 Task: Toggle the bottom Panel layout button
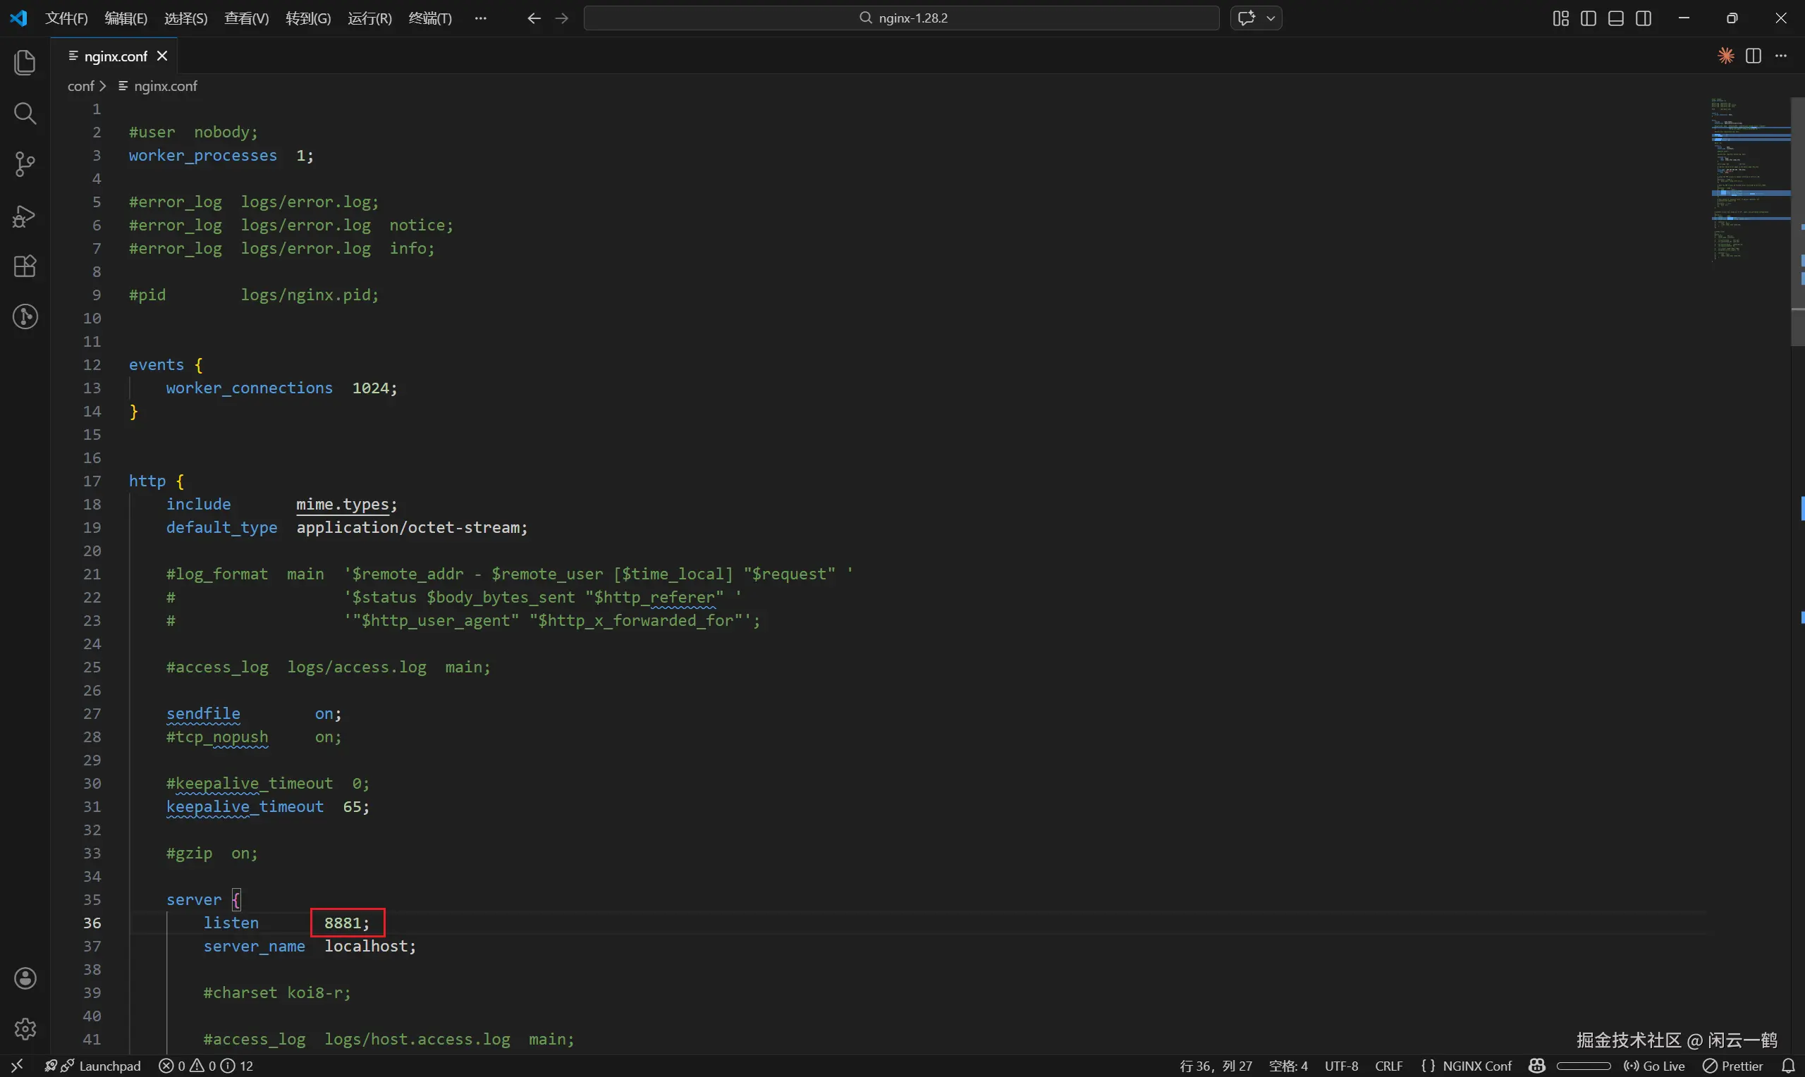pyautogui.click(x=1615, y=18)
